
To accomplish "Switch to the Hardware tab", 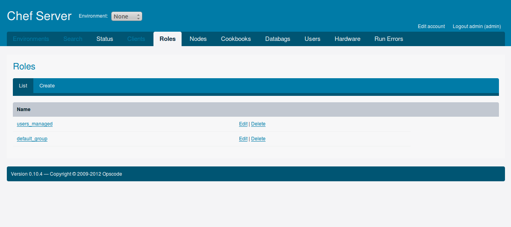I will 347,39.
